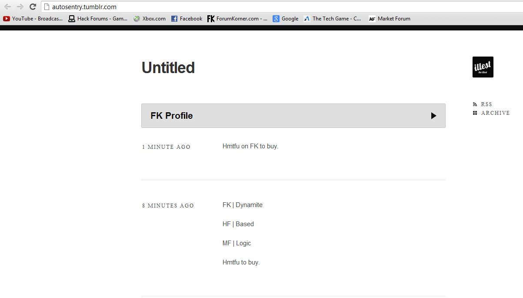Click the FK Profile post title
Screen dimensions: 523x298
(x=172, y=116)
